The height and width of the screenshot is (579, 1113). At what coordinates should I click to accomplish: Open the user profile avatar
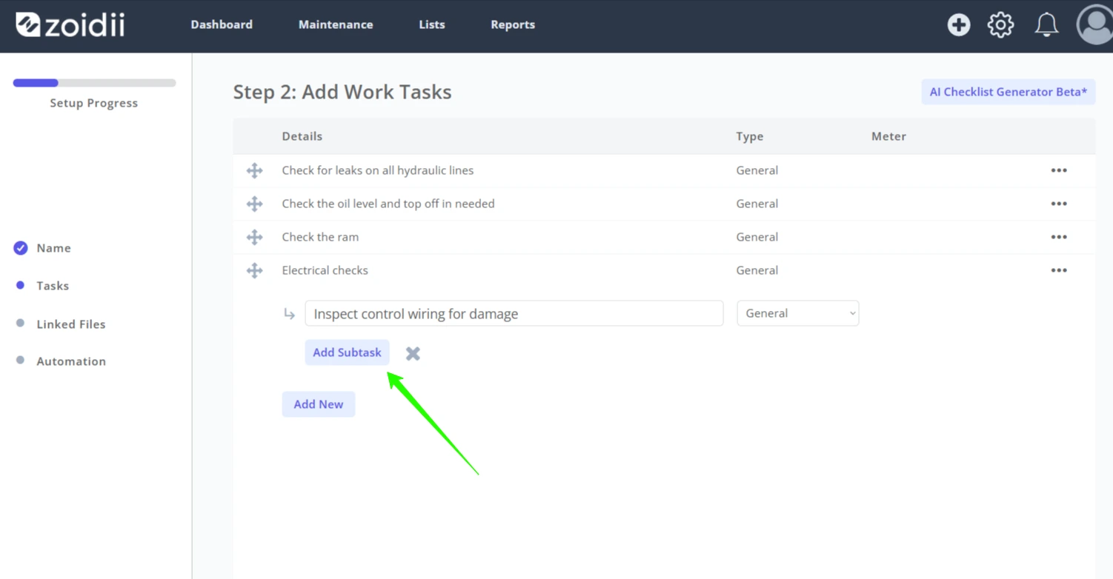[x=1094, y=24]
